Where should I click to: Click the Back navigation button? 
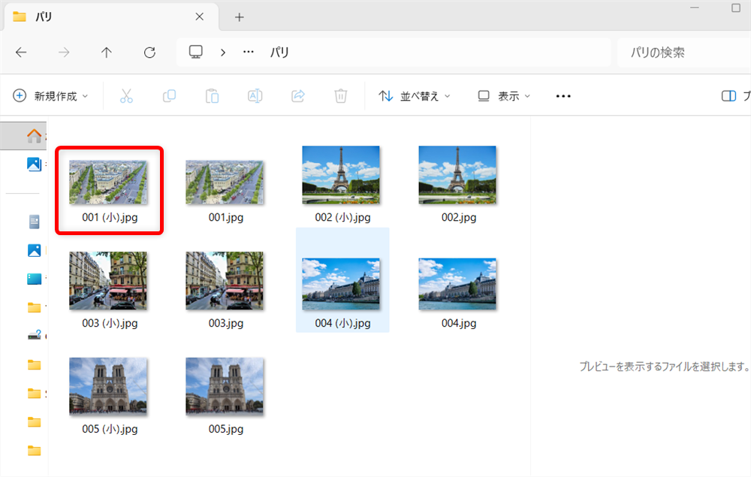[22, 52]
